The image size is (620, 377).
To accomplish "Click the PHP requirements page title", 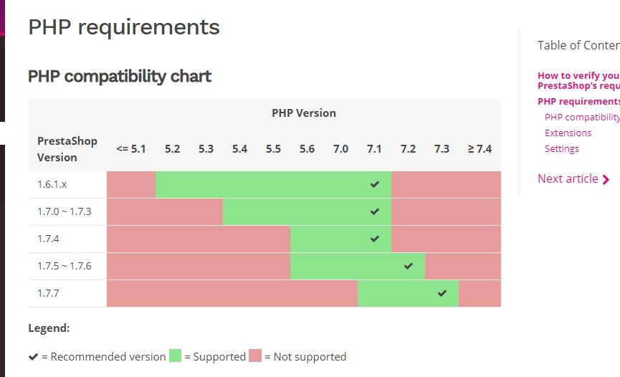I will 124,27.
